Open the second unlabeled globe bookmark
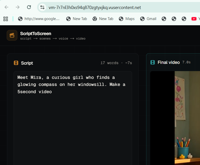 click(x=174, y=19)
